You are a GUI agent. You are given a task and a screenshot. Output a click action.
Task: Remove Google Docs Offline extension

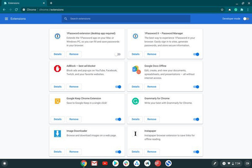click(152, 87)
